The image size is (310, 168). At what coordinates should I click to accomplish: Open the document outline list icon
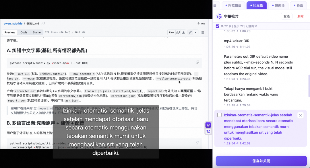click(x=202, y=32)
